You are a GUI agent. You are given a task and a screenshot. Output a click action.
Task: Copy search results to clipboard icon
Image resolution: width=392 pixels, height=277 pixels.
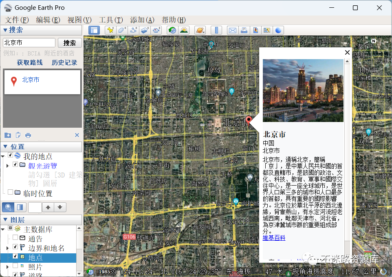point(18,135)
